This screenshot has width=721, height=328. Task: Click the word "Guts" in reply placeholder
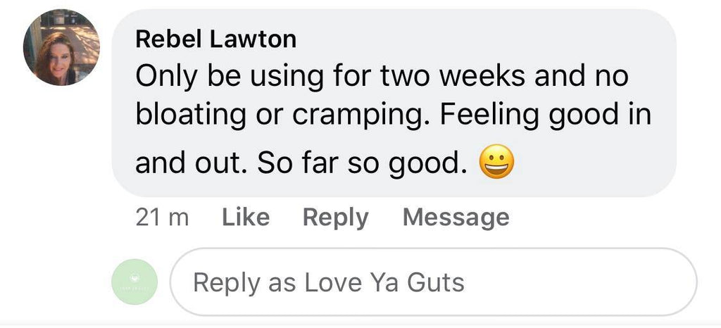(436, 283)
